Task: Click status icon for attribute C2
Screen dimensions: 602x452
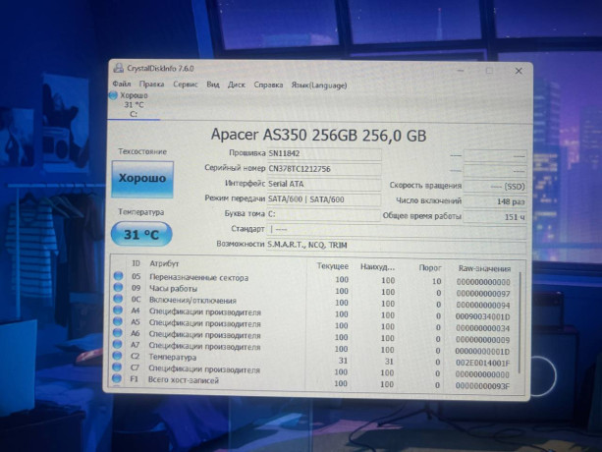Action: (117, 356)
